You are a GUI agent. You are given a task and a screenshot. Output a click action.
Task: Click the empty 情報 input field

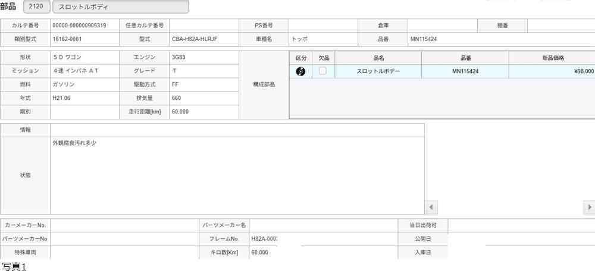point(237,130)
